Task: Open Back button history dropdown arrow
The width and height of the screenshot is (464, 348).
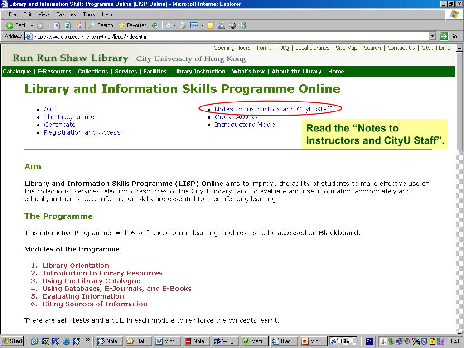Action: click(32, 26)
